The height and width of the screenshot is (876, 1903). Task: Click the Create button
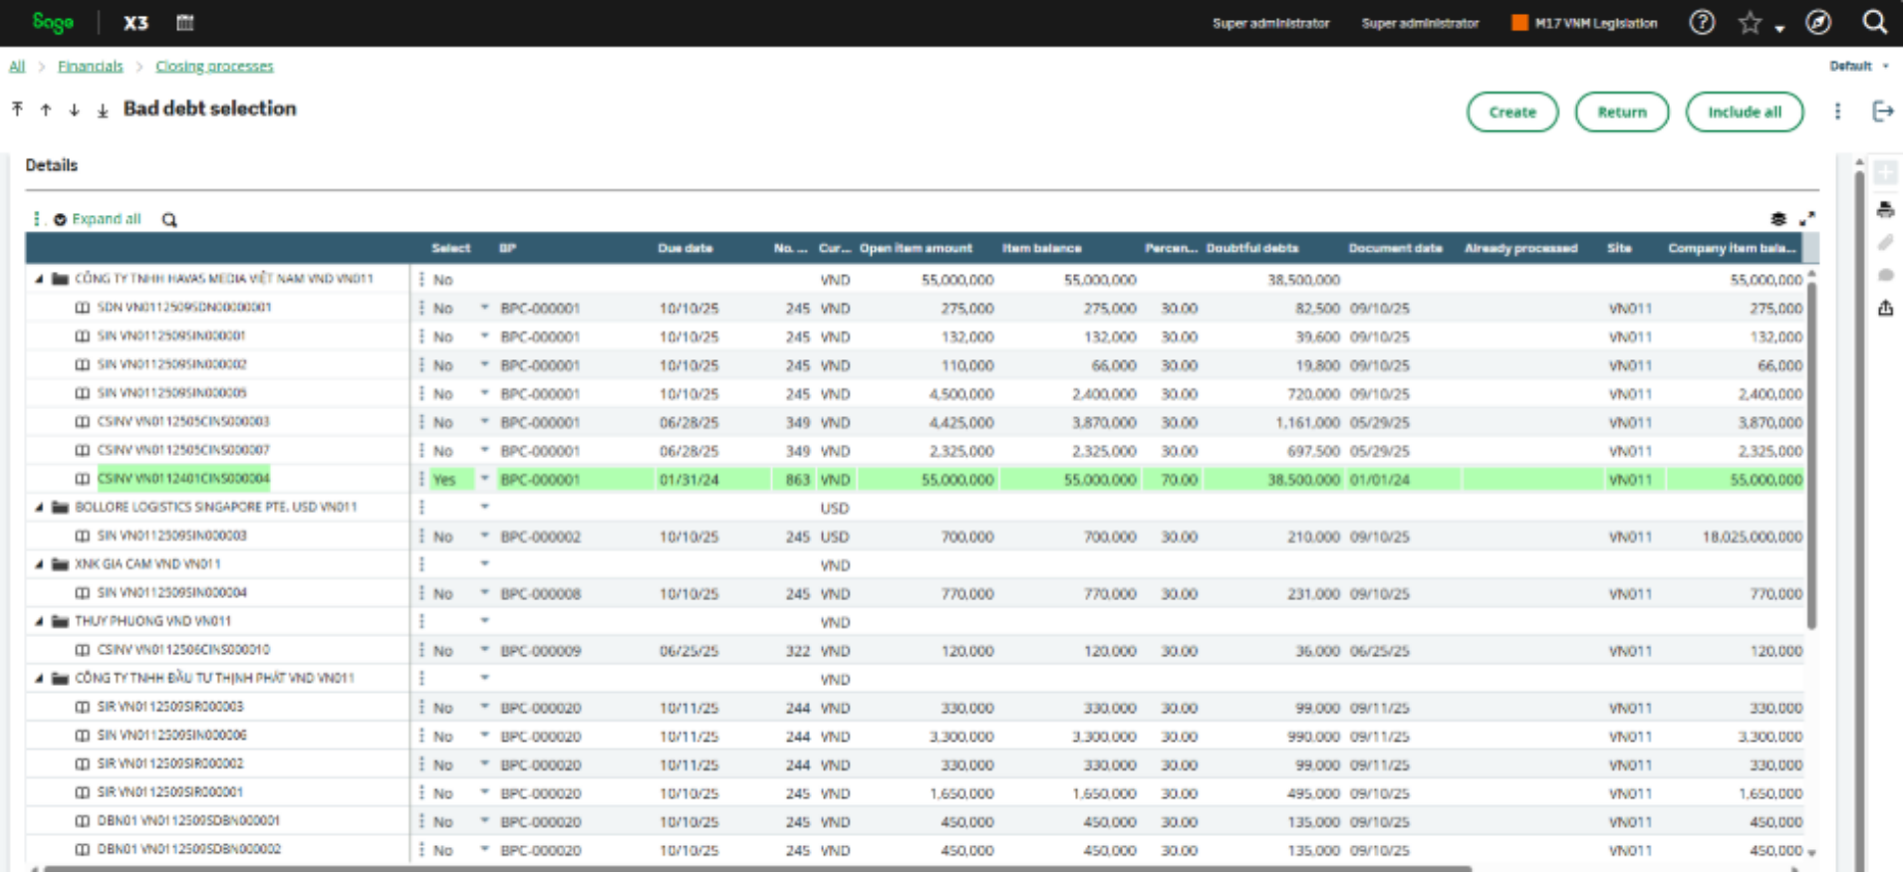[x=1512, y=111]
